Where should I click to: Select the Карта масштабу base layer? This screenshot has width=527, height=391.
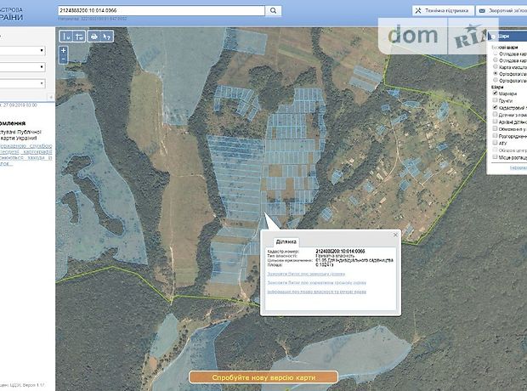495,67
